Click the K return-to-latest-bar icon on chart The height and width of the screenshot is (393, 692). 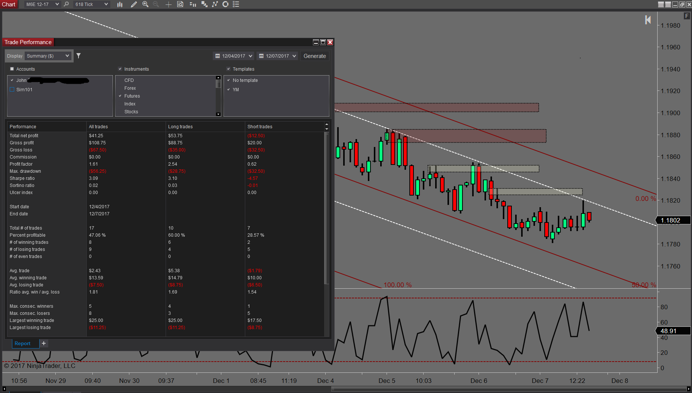coord(648,20)
